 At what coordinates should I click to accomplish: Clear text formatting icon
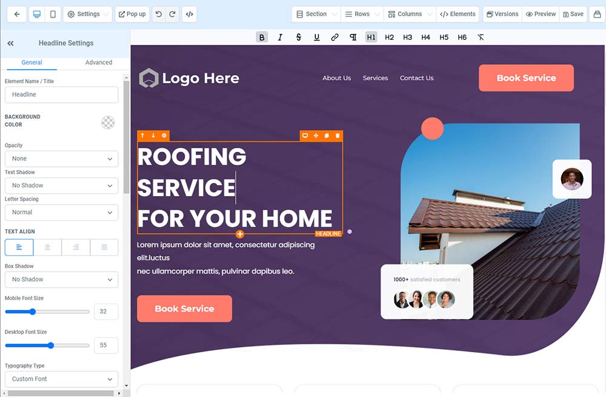(481, 37)
